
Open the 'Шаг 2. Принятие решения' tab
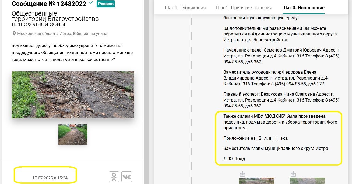tap(244, 8)
